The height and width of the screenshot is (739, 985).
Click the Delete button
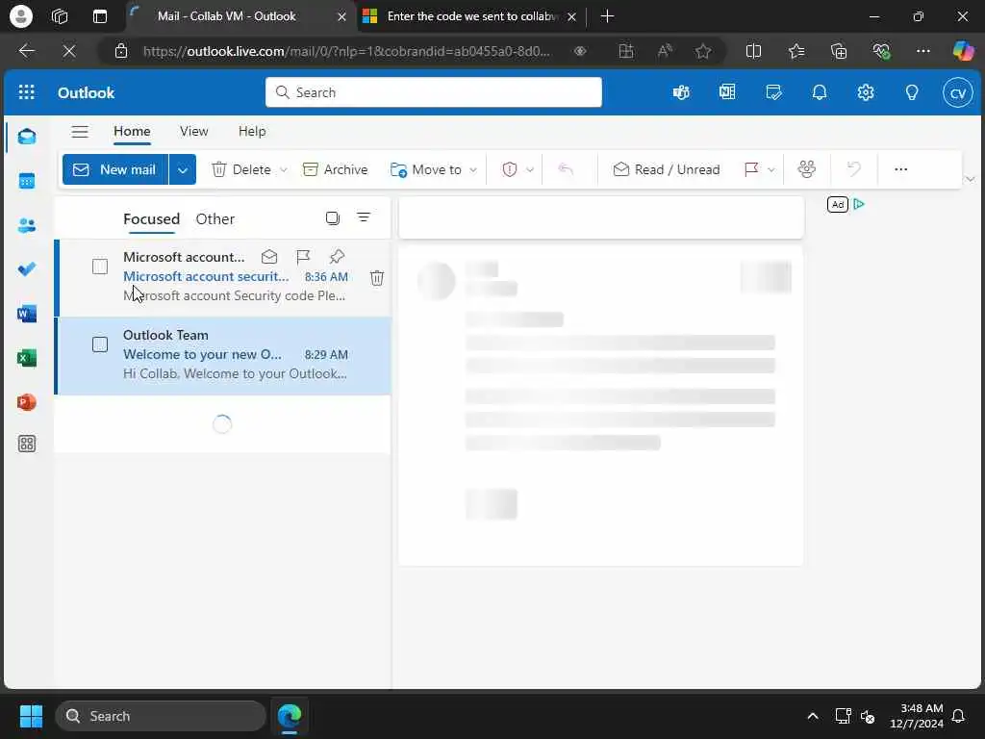241,169
